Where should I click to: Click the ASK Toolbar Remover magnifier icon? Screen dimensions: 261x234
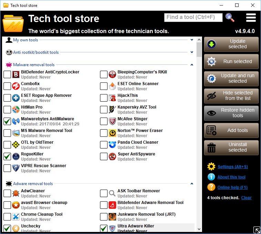pyautogui.click(x=112, y=193)
